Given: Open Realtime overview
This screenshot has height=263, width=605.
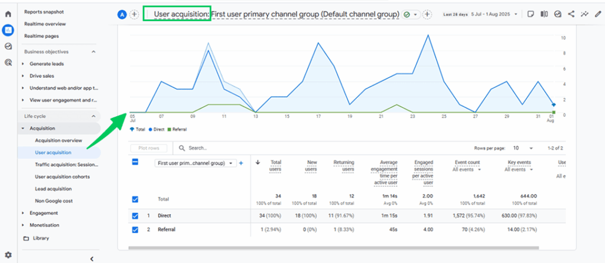Looking at the screenshot, I should (x=45, y=24).
